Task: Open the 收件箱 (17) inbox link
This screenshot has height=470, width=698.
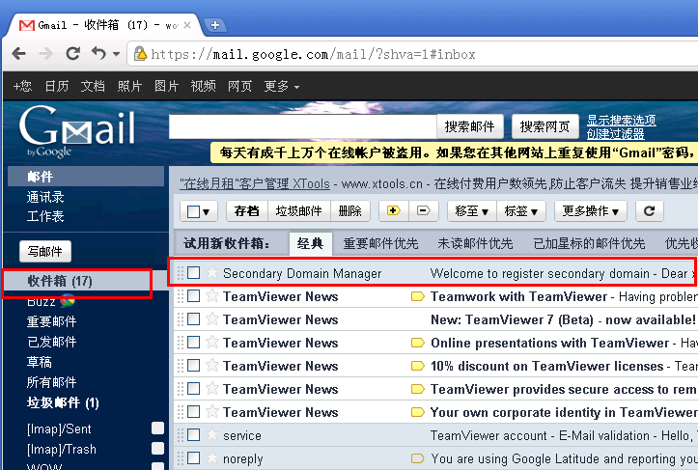Action: [x=60, y=281]
